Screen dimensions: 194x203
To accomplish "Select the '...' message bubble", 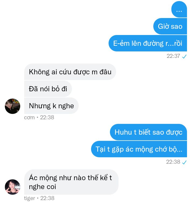I will (x=179, y=9).
